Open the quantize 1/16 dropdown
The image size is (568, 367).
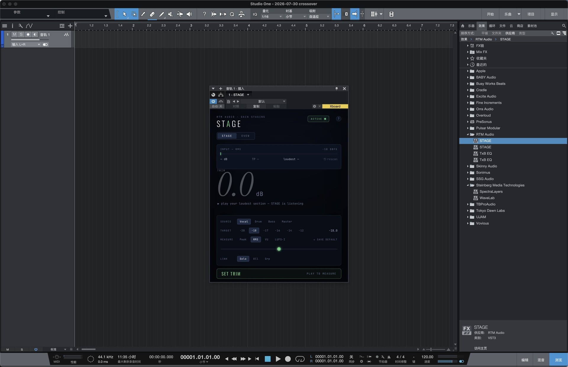pyautogui.click(x=272, y=17)
